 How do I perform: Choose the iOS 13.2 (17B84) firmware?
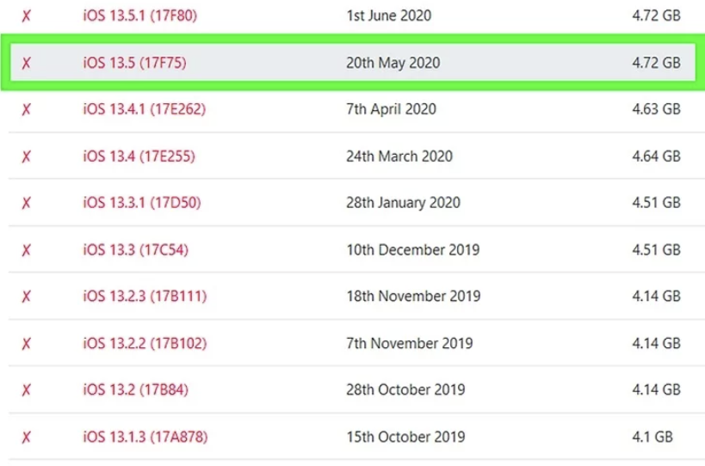coord(135,390)
